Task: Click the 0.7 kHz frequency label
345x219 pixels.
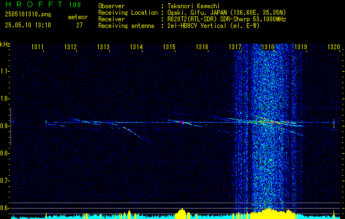Action: tap(4, 181)
